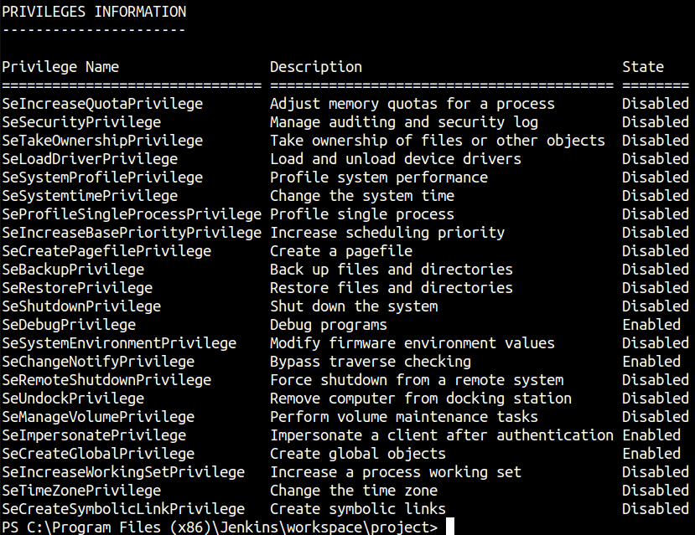Click the SeBackupPrivilege line
Screen dimensions: 695x535
coord(347,270)
